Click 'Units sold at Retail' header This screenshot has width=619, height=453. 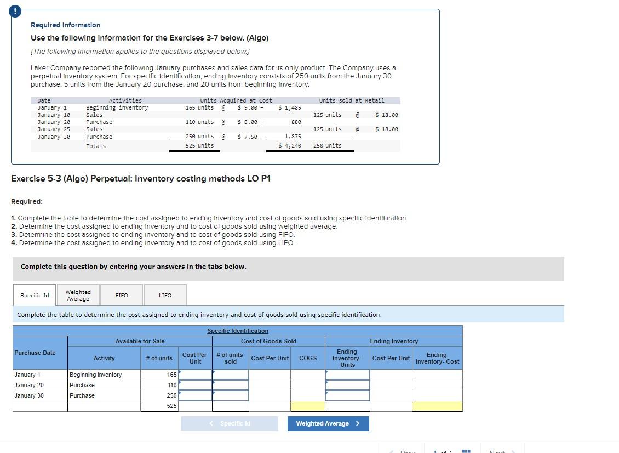pos(351,101)
